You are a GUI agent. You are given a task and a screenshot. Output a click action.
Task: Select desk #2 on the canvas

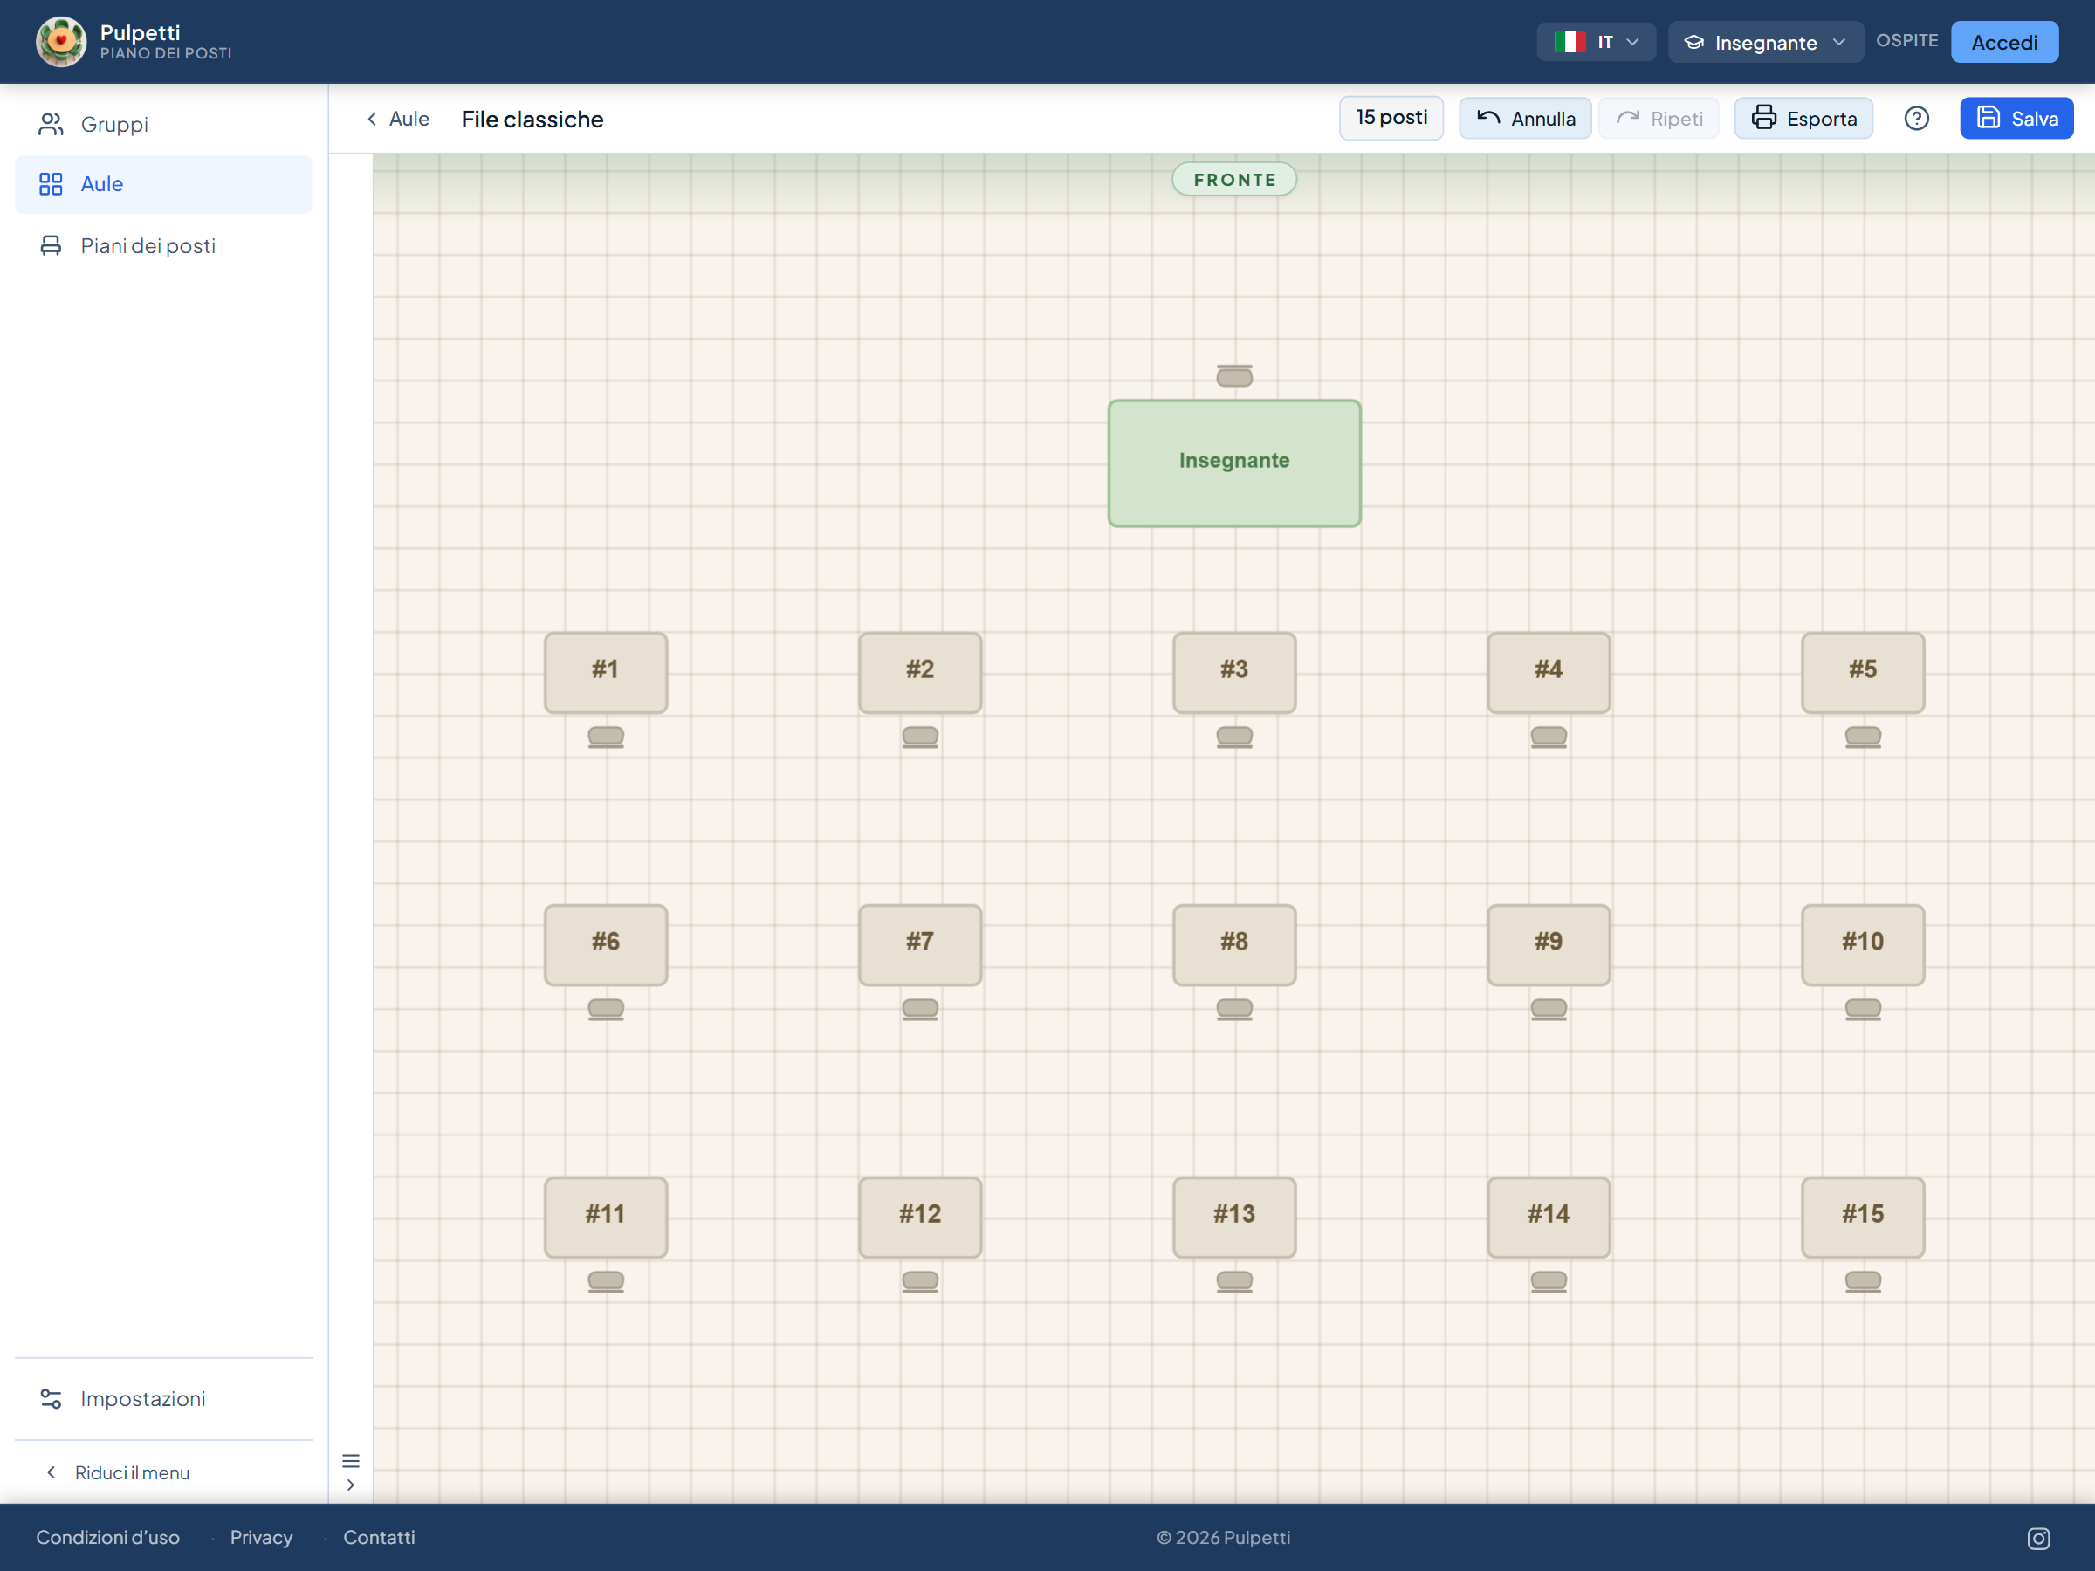click(920, 672)
